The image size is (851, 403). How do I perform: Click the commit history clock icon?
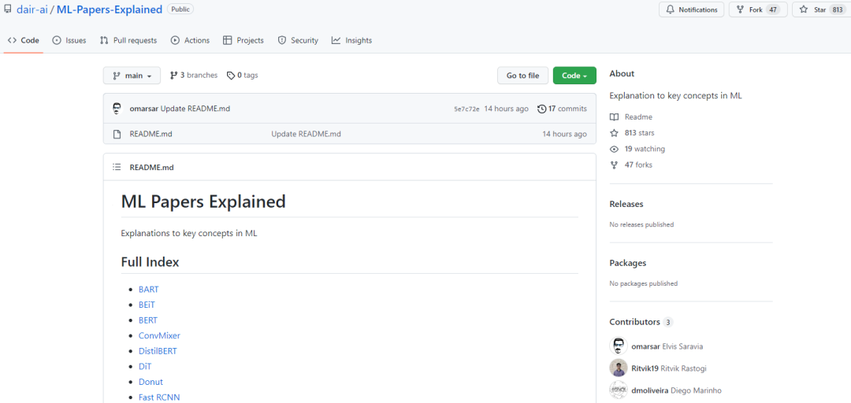(x=541, y=109)
